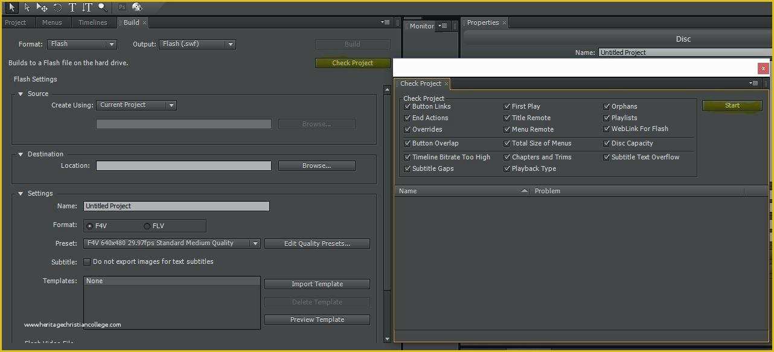Screen dimensions: 774x352
Task: Switch to the Timelines tab
Action: 94,22
